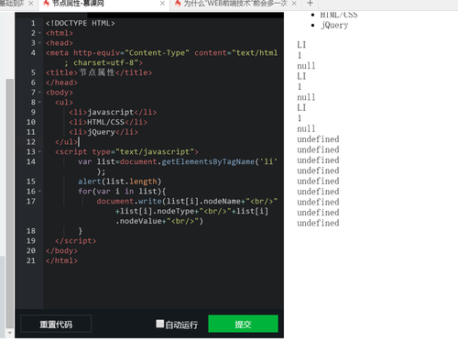The height and width of the screenshot is (342, 458).
Task: Click the scrollbar down arrow
Action: point(10,333)
